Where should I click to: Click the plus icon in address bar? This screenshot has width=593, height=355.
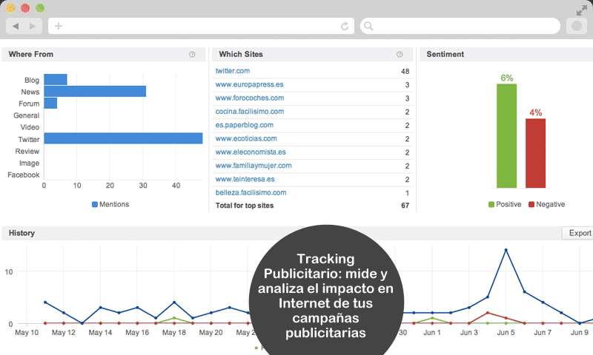coord(59,26)
